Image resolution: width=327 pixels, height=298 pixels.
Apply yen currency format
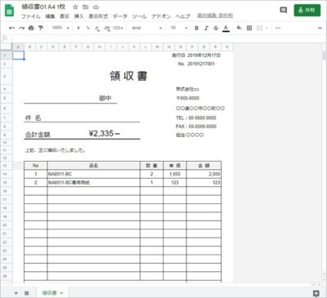pyautogui.click(x=78, y=28)
